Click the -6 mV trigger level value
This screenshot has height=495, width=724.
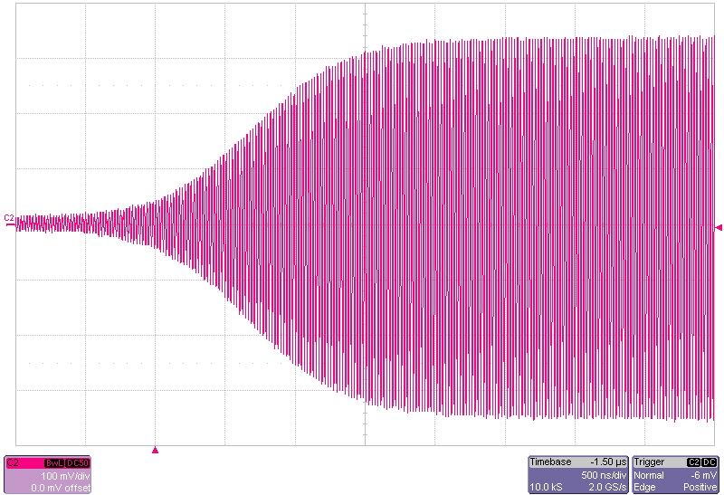coord(705,475)
